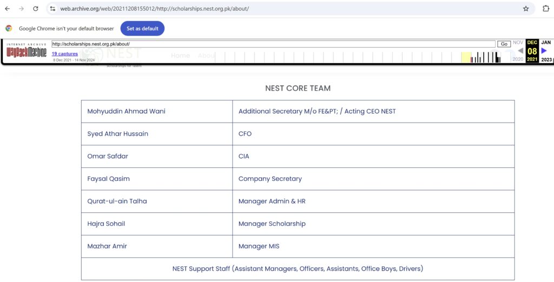
Task: Click the Chrome address bar URL
Action: click(x=154, y=9)
